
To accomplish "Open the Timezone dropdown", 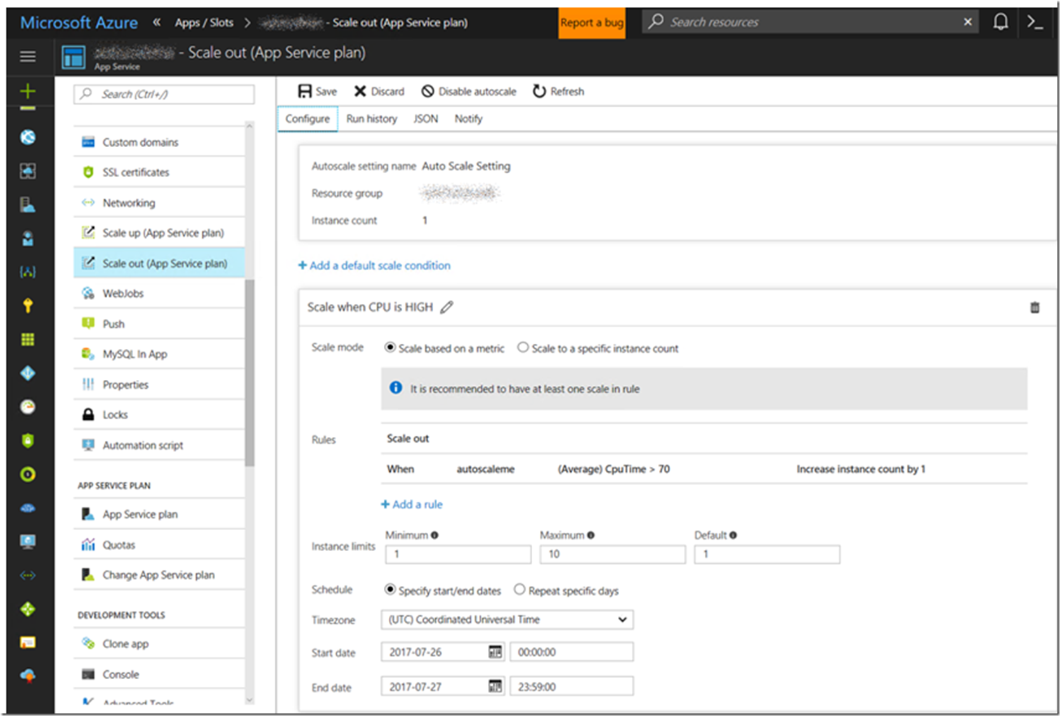I will coord(507,620).
